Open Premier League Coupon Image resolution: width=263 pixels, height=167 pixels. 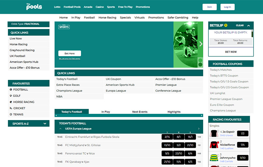tap(231, 99)
